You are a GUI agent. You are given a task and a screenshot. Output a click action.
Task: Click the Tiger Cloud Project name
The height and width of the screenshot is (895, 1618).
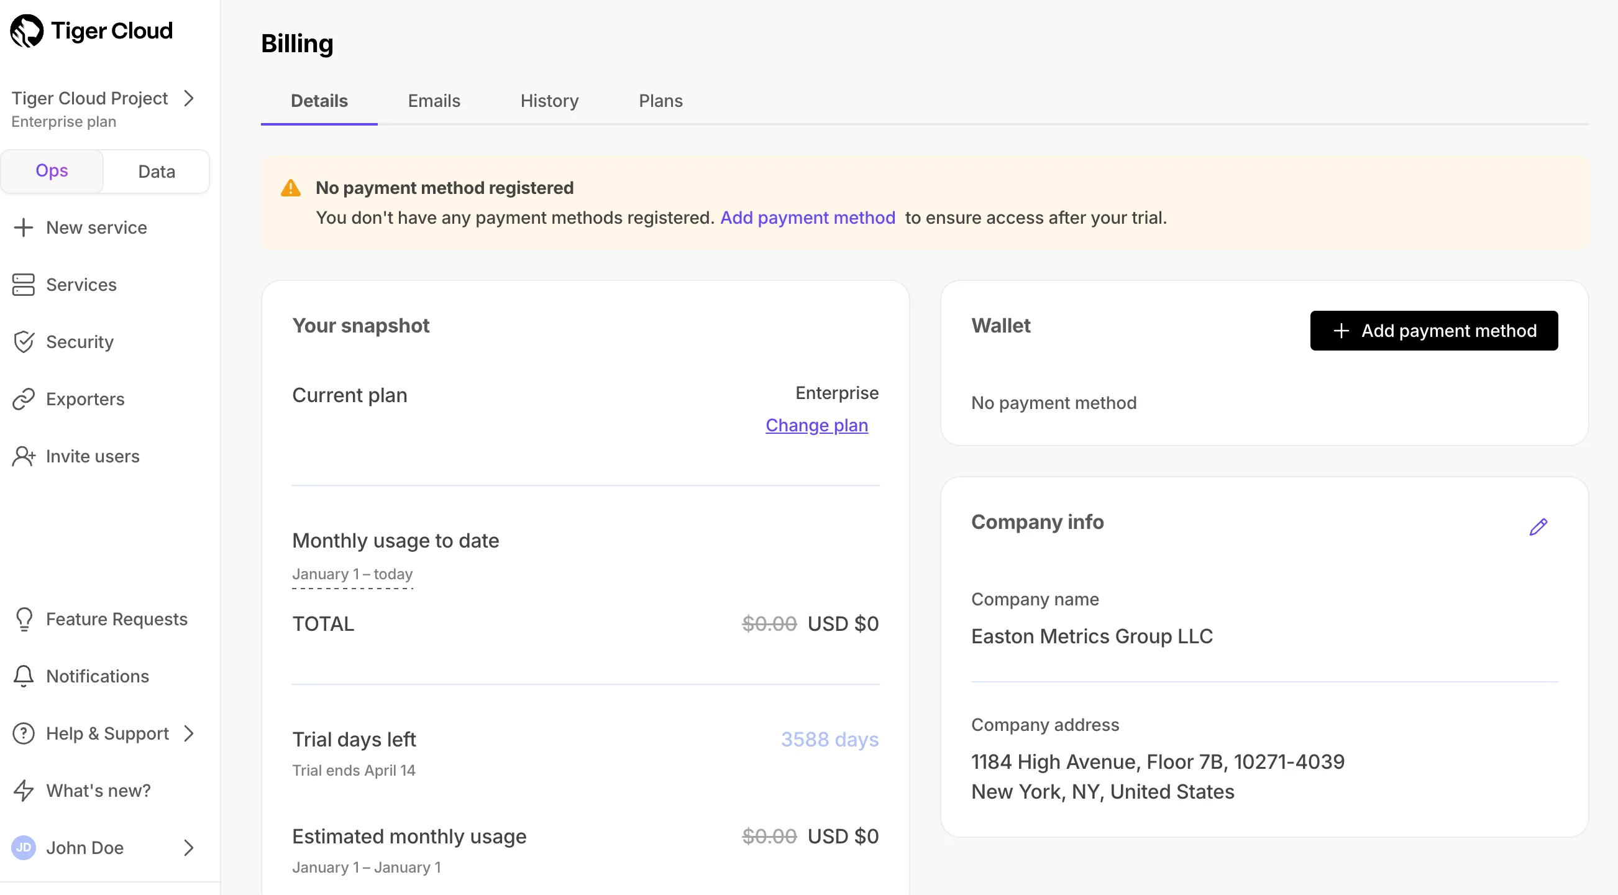(x=90, y=98)
